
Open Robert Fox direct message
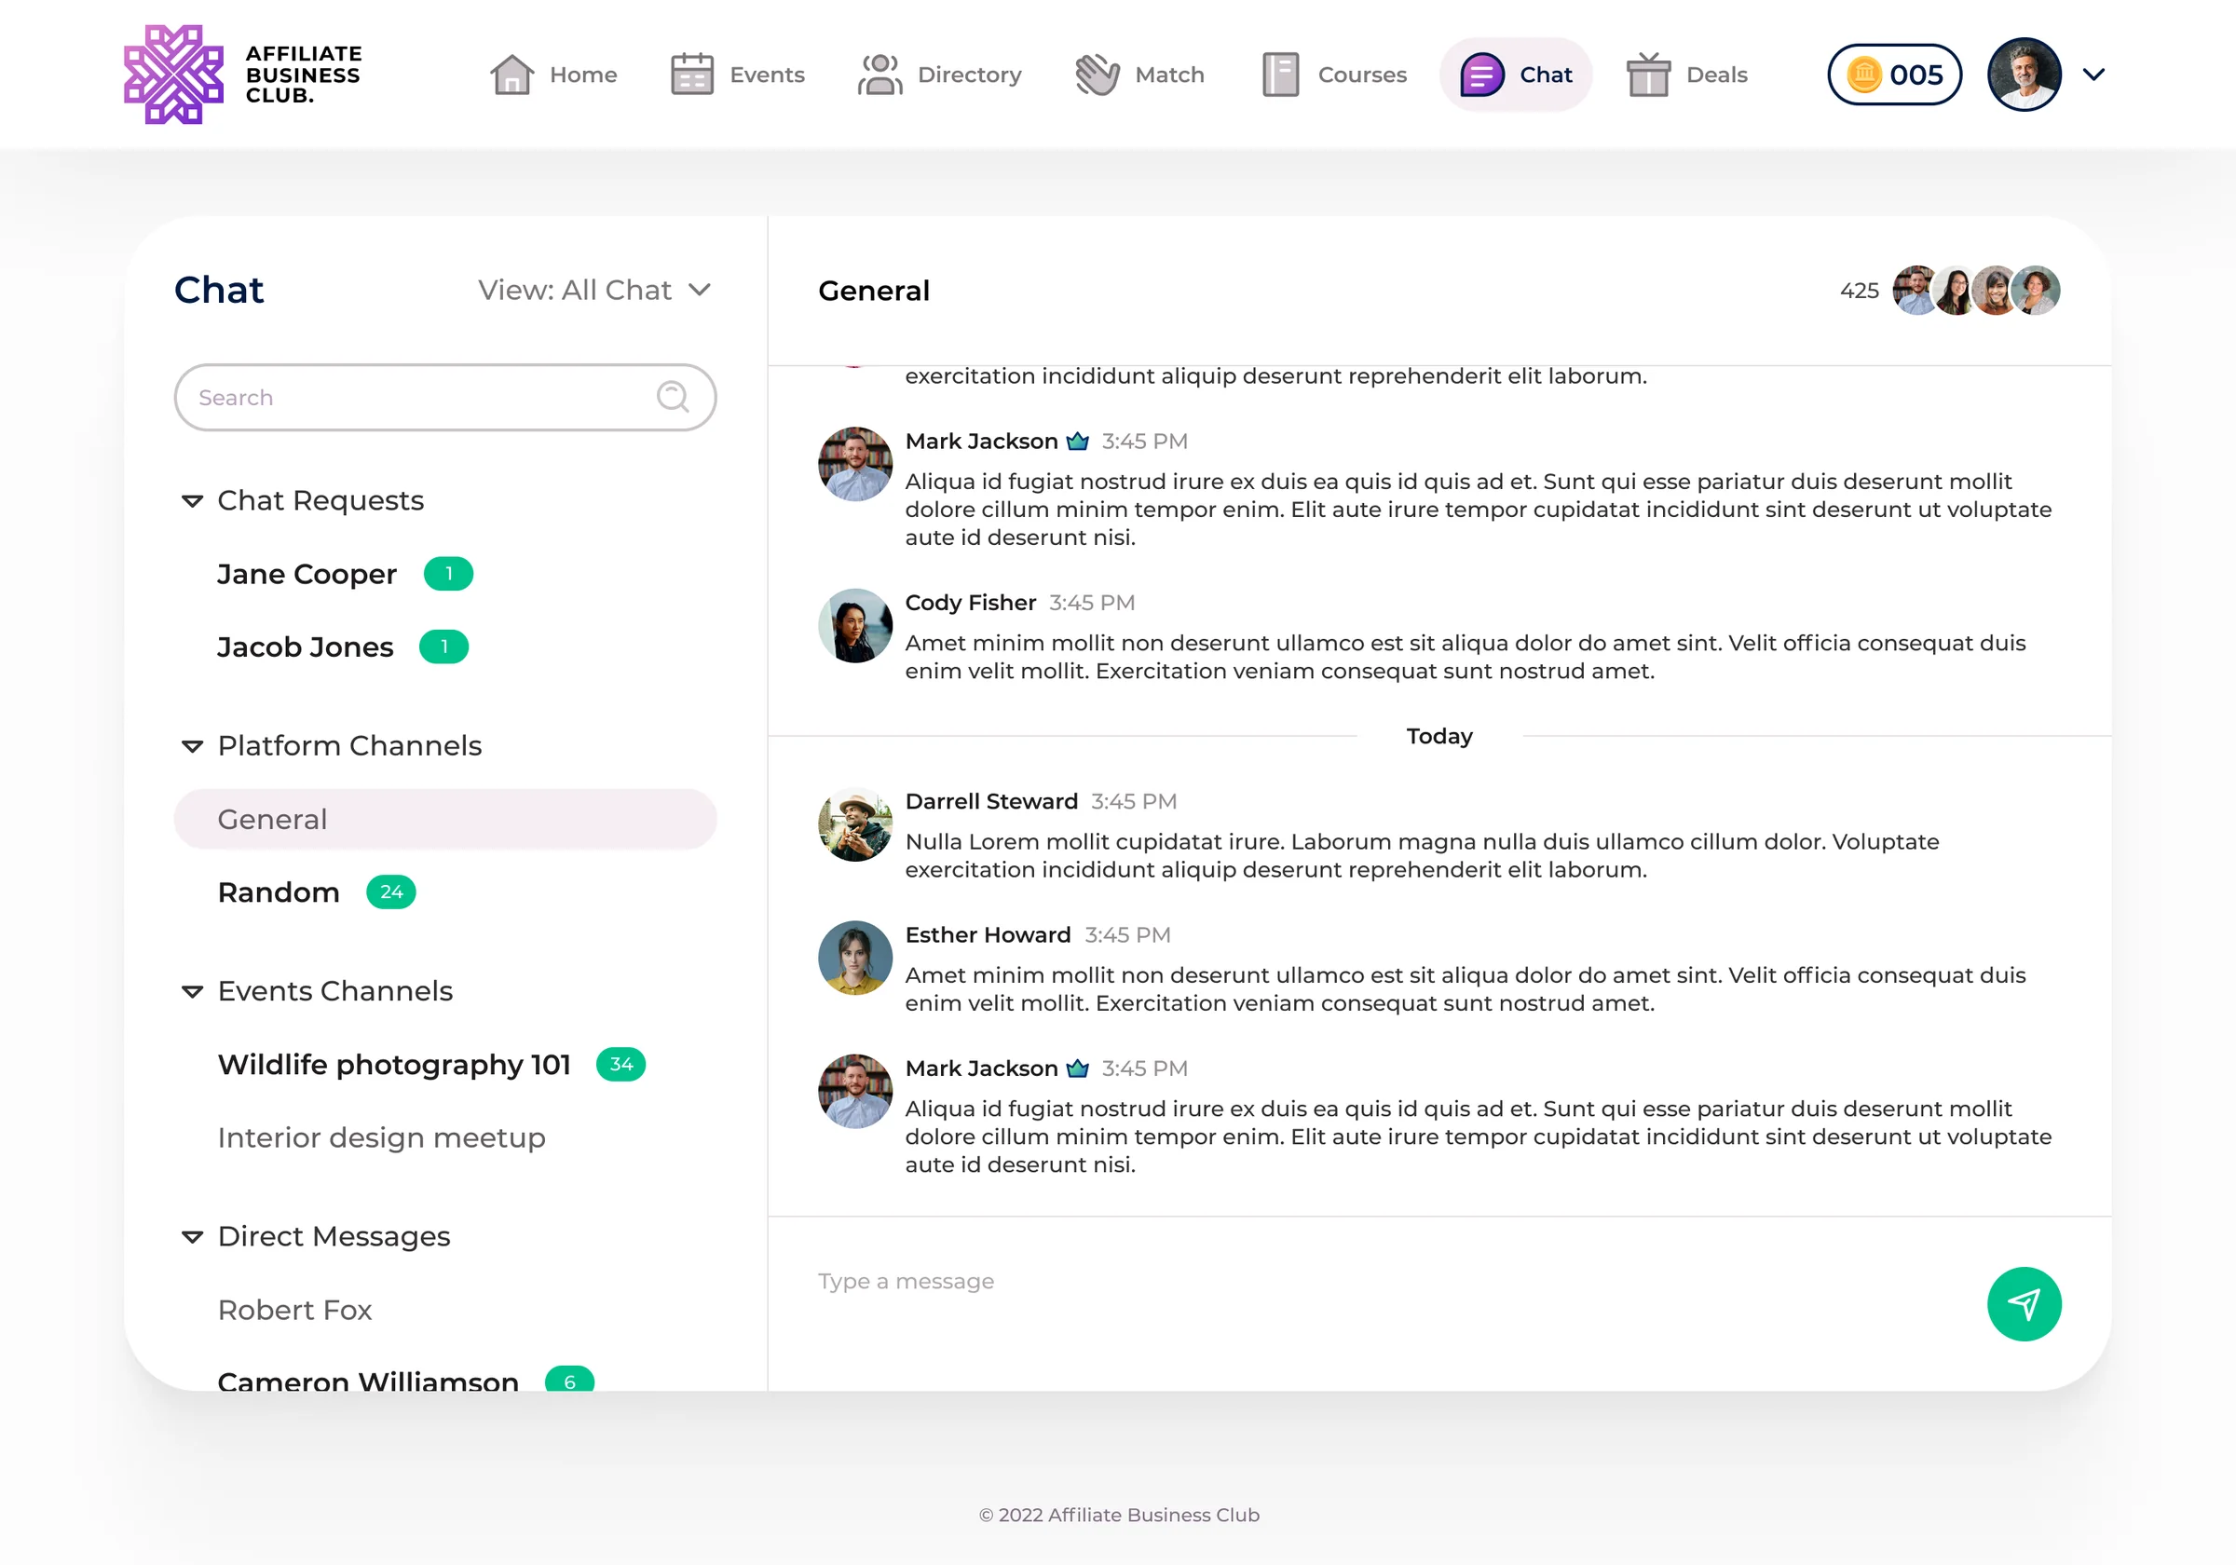click(294, 1310)
